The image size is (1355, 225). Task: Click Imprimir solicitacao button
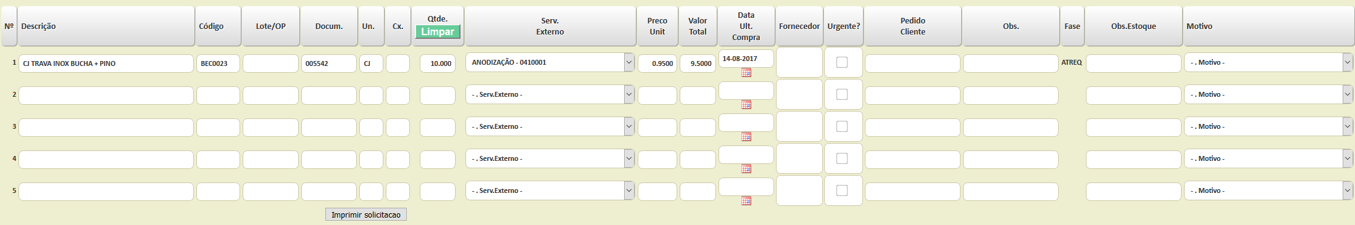click(366, 215)
